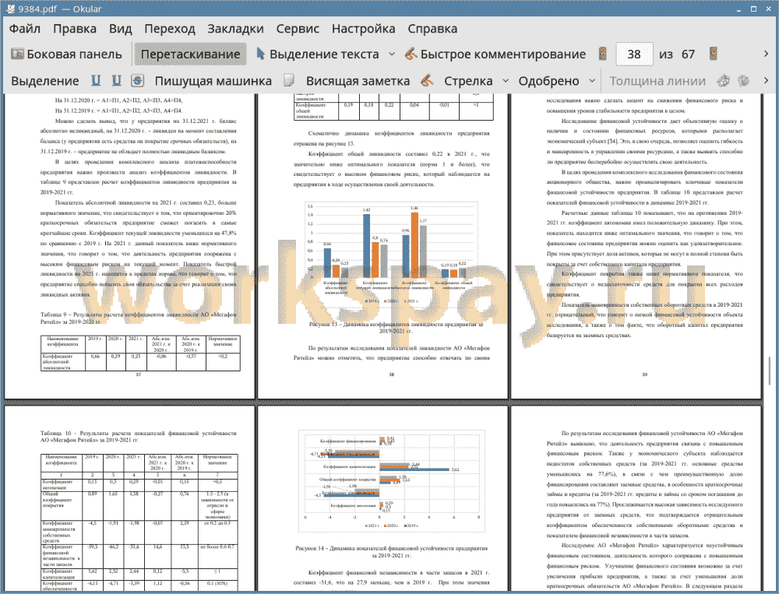Open the Закладки menu
779x594 pixels.
tap(235, 29)
